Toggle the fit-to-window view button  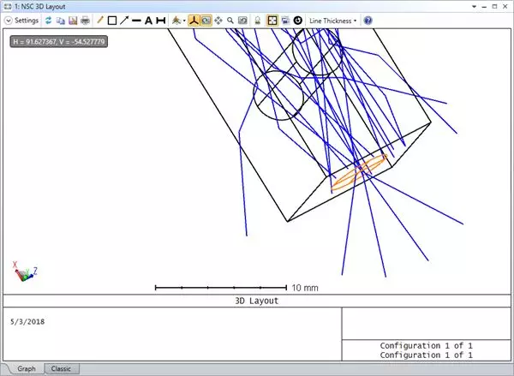click(272, 20)
